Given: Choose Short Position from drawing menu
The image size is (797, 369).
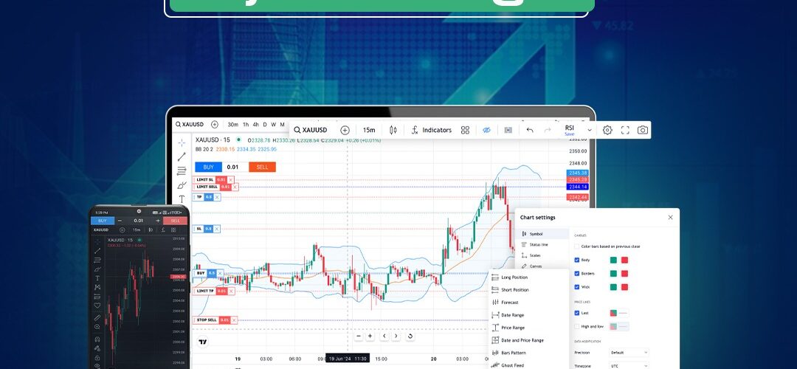Looking at the screenshot, I should point(511,290).
